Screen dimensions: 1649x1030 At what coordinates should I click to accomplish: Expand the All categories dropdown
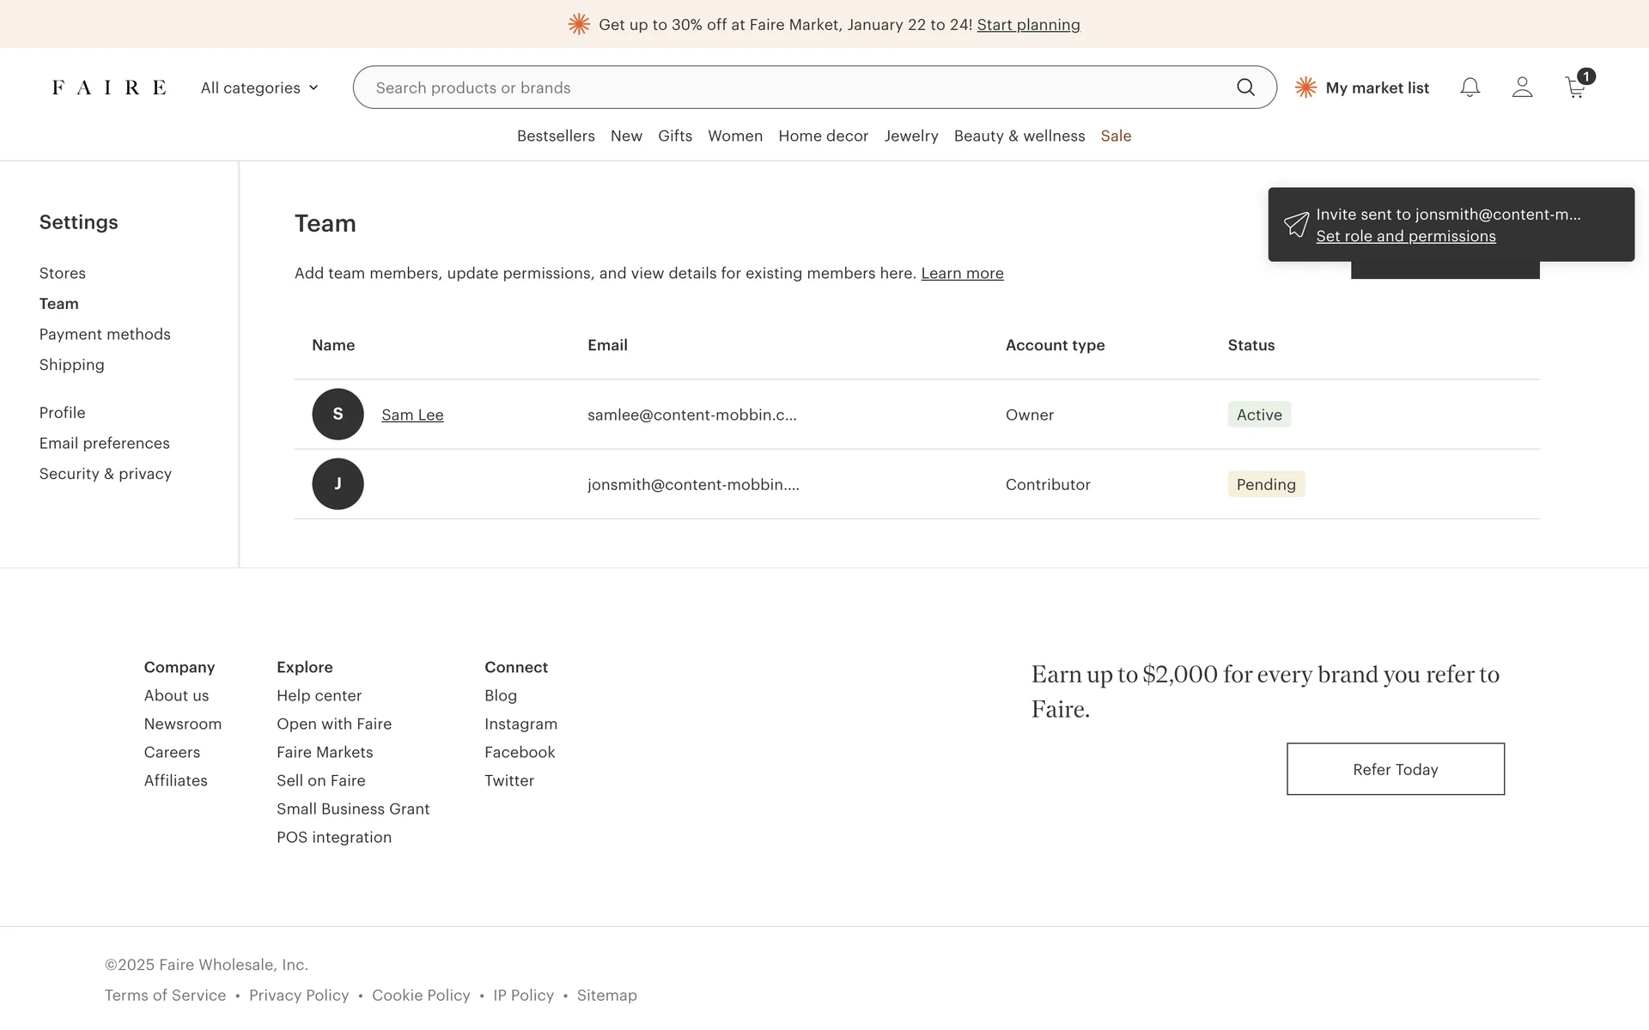[x=259, y=88]
